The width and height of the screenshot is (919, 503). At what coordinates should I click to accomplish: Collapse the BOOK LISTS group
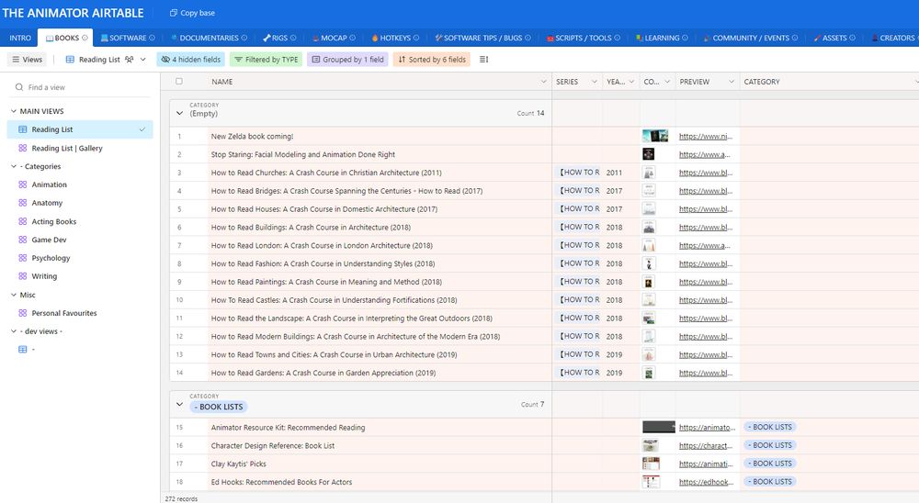pos(179,404)
